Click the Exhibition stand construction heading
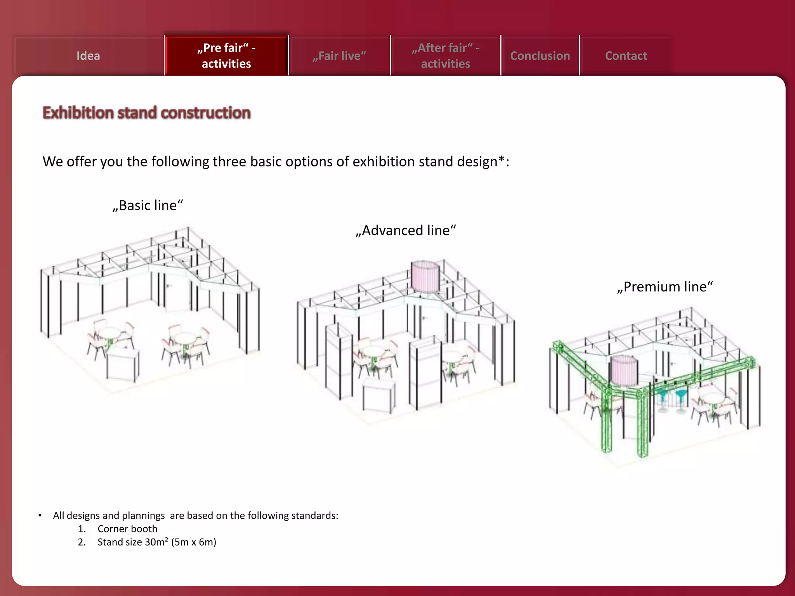Viewport: 795px width, 596px height. [146, 113]
